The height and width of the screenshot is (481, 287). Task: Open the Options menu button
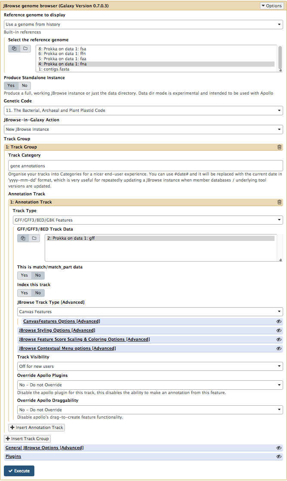coord(272,6)
